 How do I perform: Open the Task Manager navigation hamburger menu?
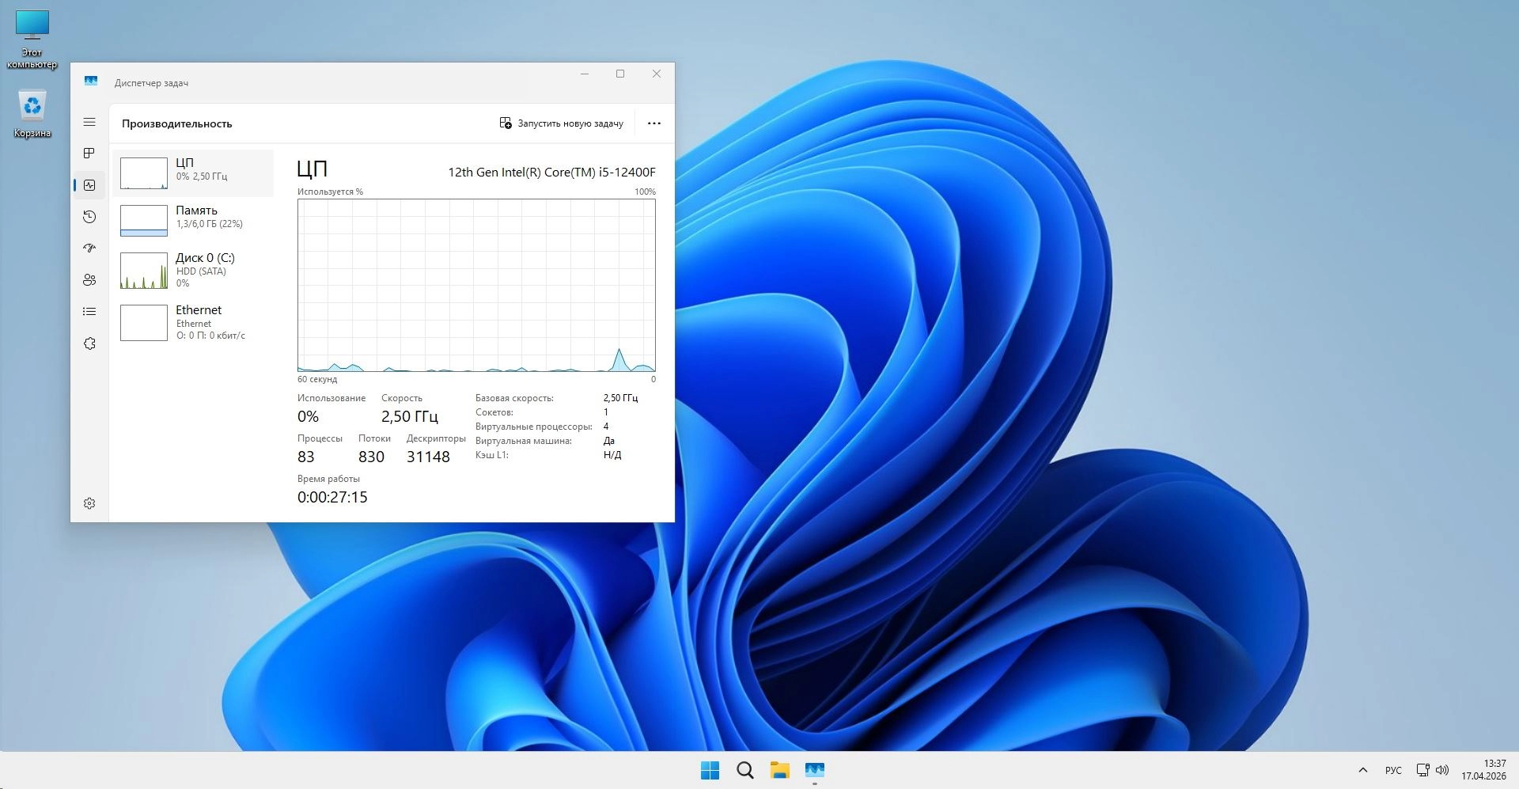[89, 122]
